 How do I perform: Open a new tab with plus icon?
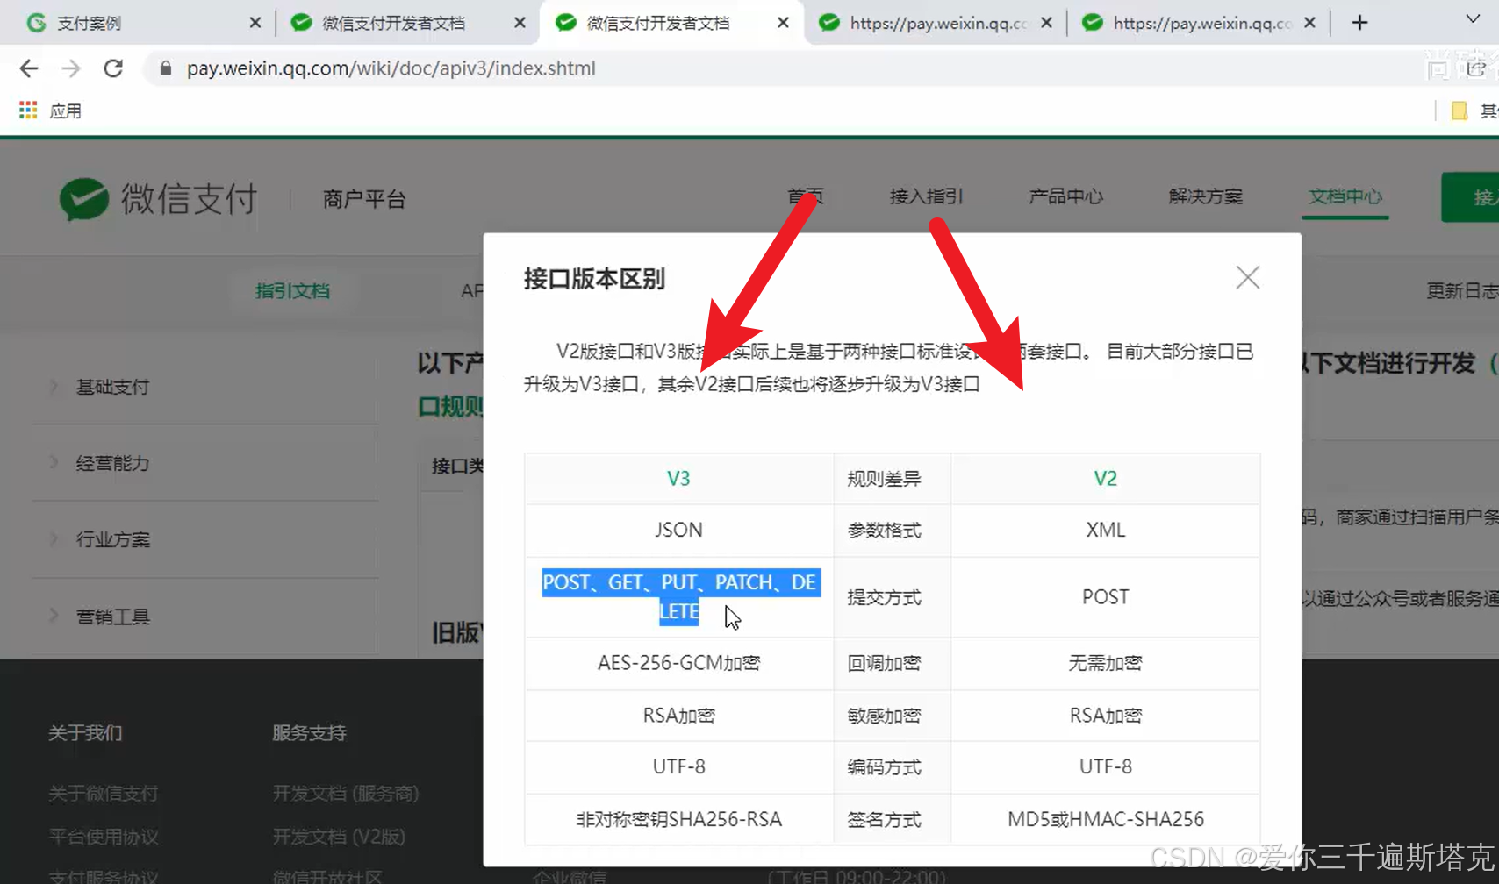click(x=1359, y=23)
